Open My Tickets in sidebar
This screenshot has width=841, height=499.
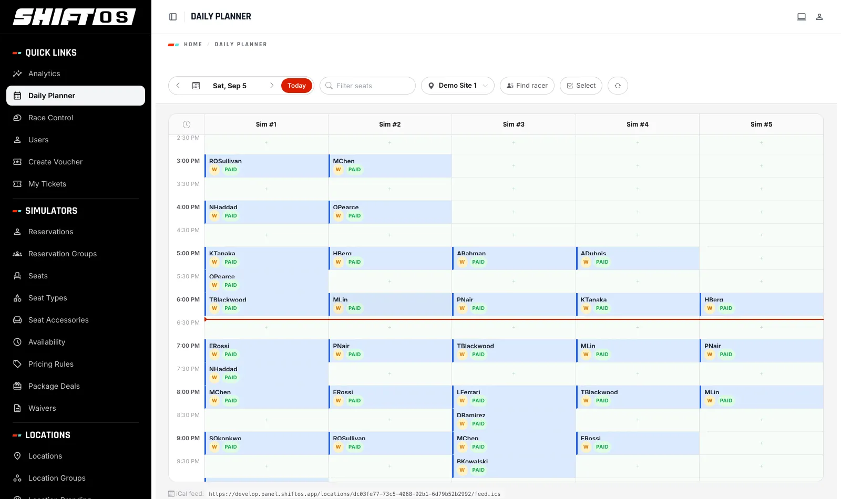[76, 184]
